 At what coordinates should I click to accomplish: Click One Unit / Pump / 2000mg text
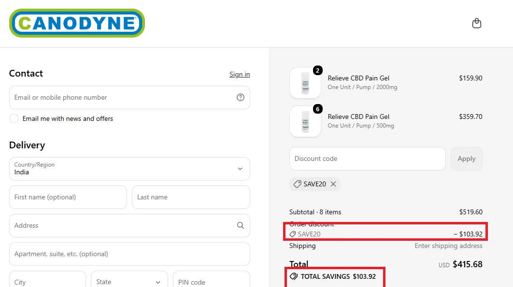pyautogui.click(x=362, y=87)
